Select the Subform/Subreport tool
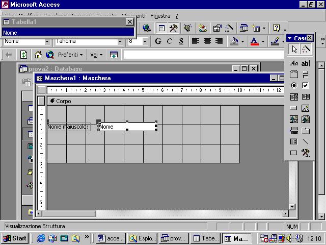Screen dimensions: 326x245 coord(294,142)
